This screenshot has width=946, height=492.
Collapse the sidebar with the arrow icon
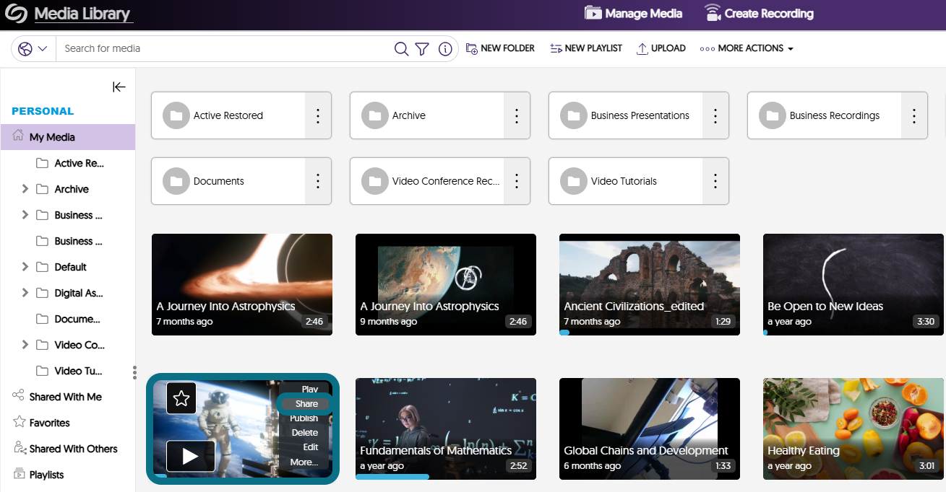coord(119,87)
